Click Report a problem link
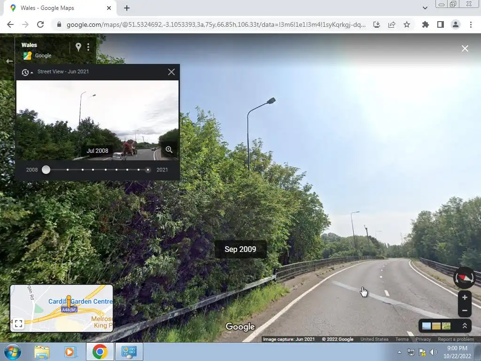 [456, 339]
